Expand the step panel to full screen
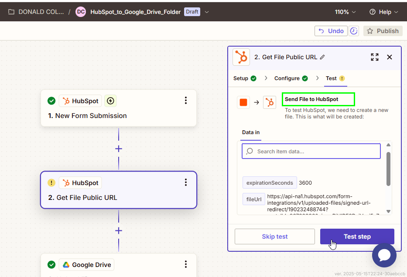This screenshot has width=407, height=277. pos(375,57)
